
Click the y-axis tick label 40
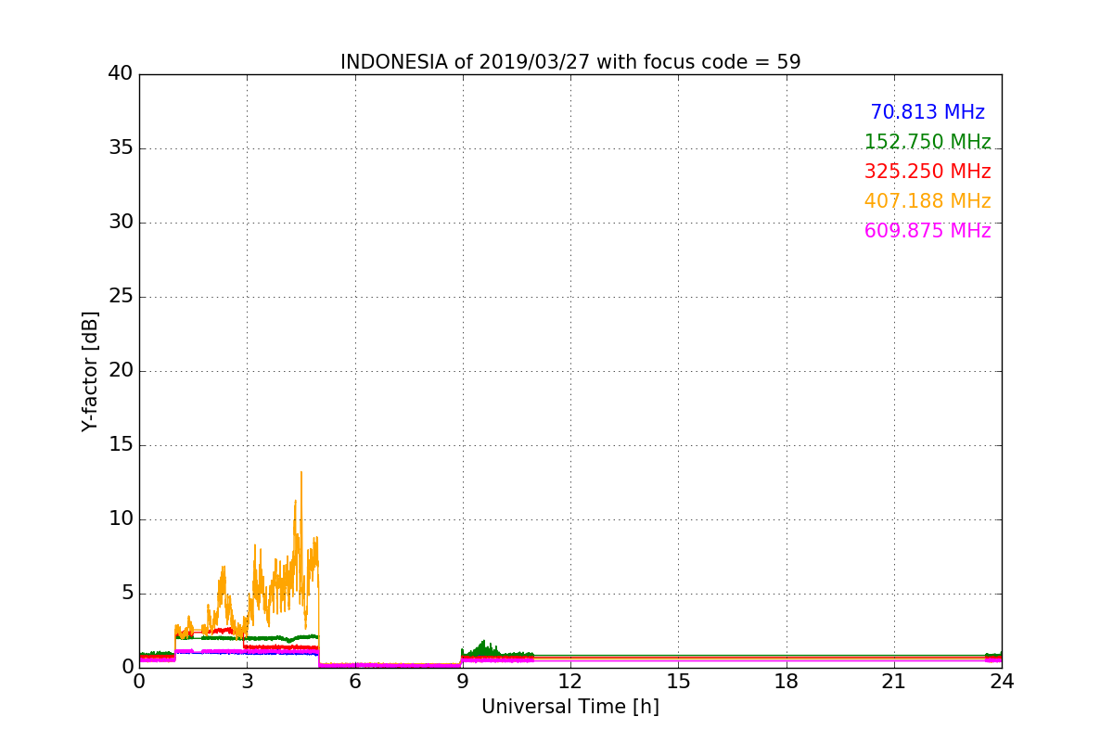121,74
